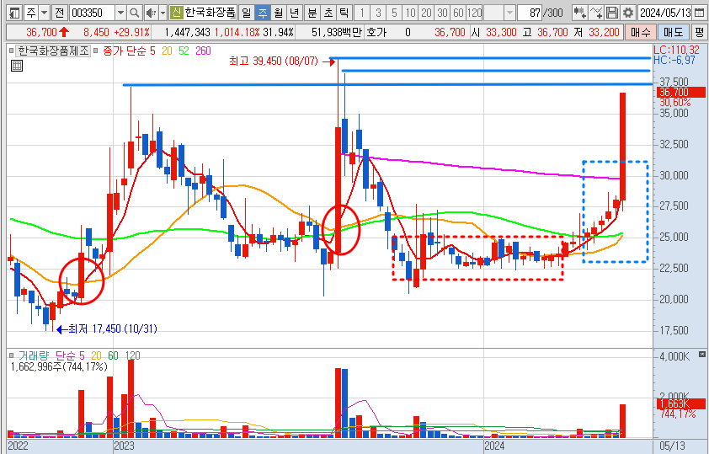Click the 매도 sell button
This screenshot has width=709, height=454.
pyautogui.click(x=674, y=32)
